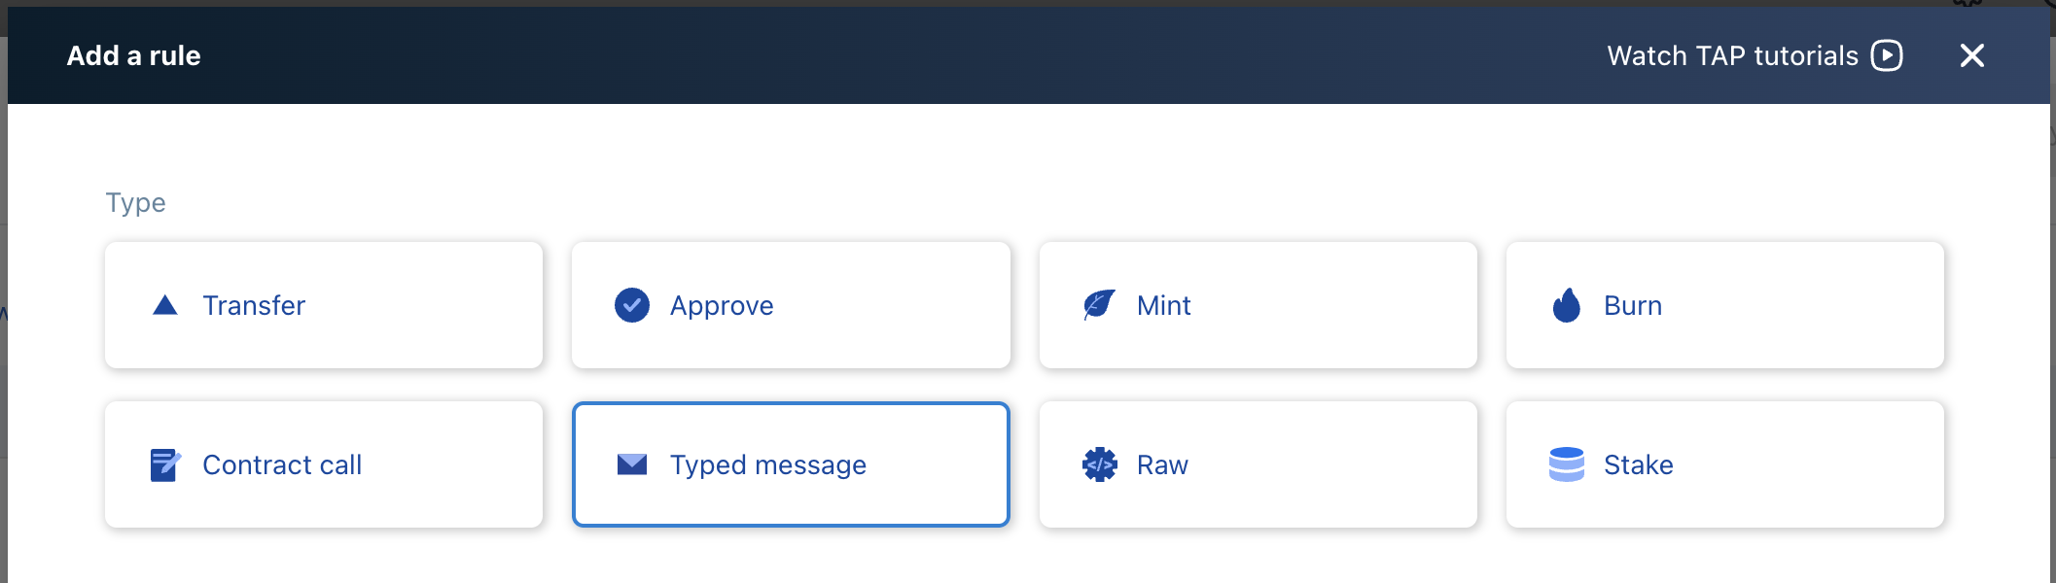Screen dimensions: 2056x583
Task: Select the highlighted Typed message card
Action: tap(791, 464)
